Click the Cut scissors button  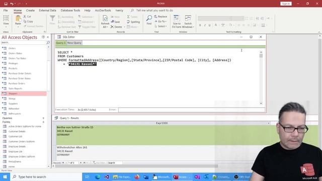27,17
